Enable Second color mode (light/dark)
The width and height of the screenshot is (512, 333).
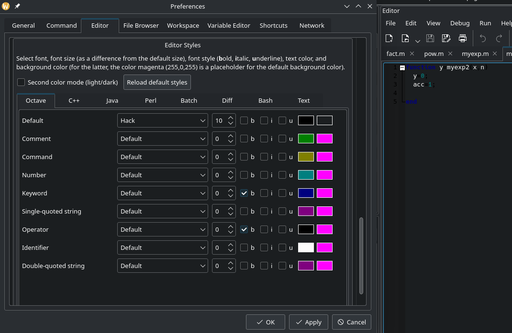(21, 82)
